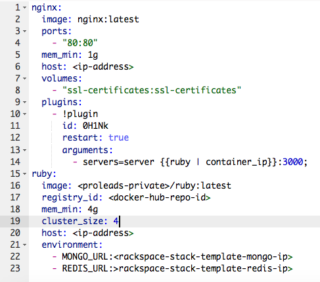Collapse the ruby service fold arrow
The height and width of the screenshot is (282, 320).
point(25,174)
